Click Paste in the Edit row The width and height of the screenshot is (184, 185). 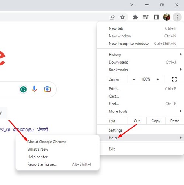click(175, 121)
